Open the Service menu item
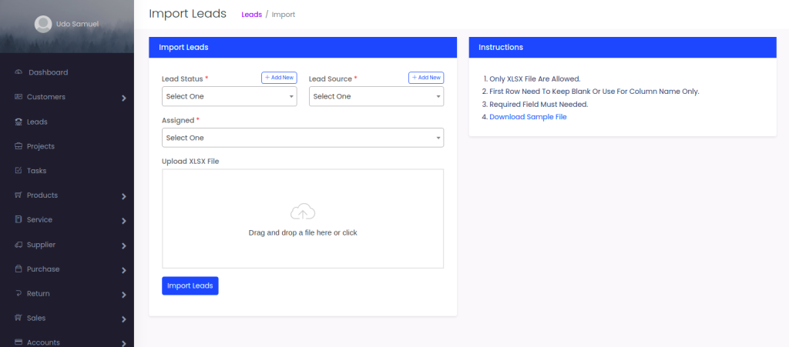Viewport: 789px width, 347px height. (x=39, y=220)
